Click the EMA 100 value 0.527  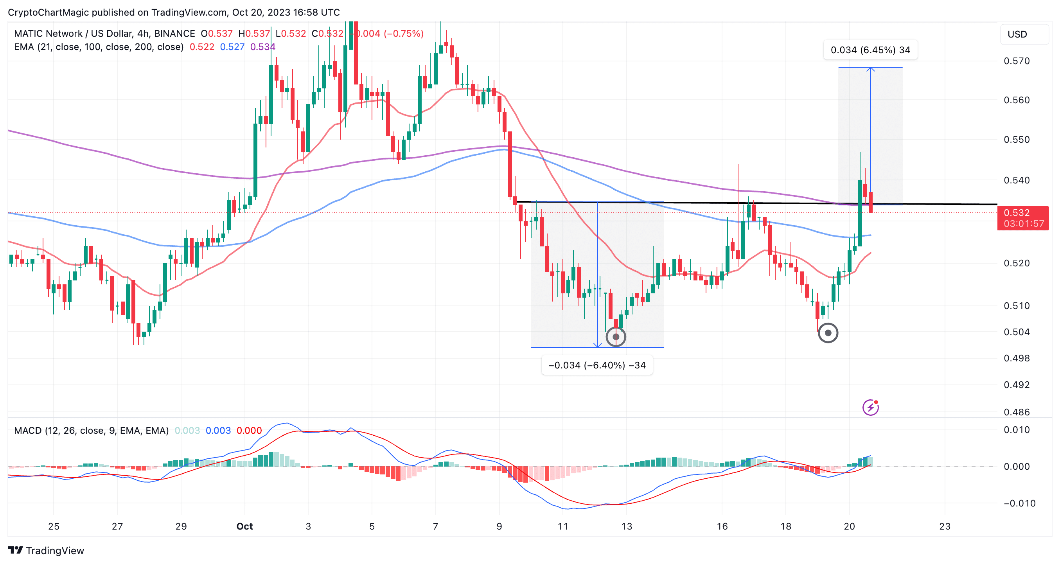pyautogui.click(x=232, y=47)
